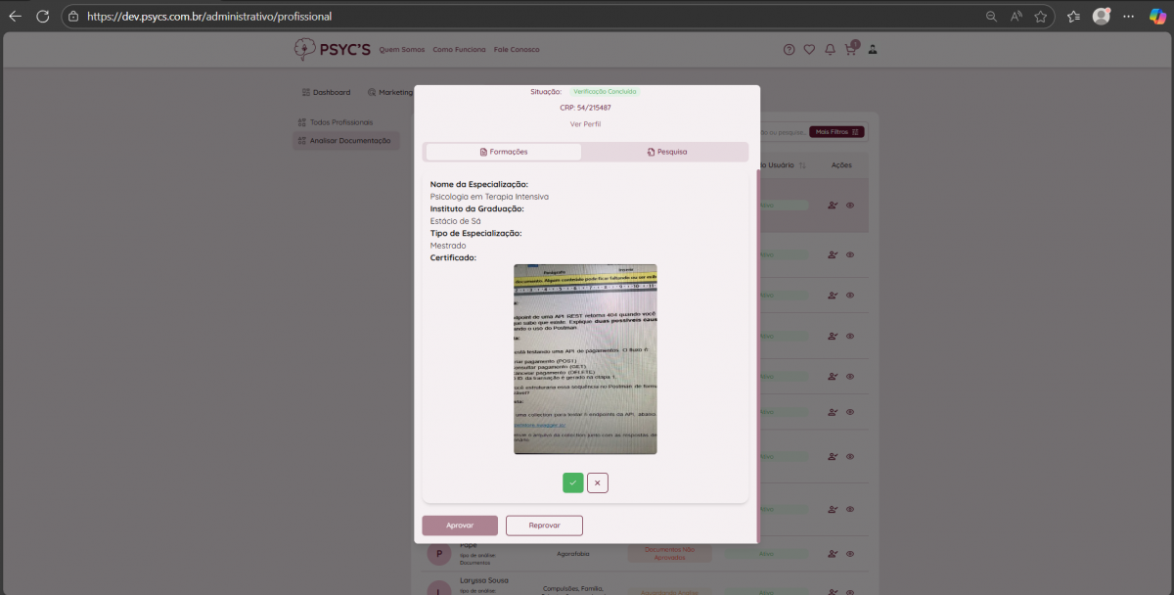Open the Ver Perfil link

[x=585, y=124]
